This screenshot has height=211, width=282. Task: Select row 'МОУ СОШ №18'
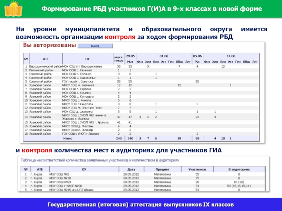coord(143,178)
